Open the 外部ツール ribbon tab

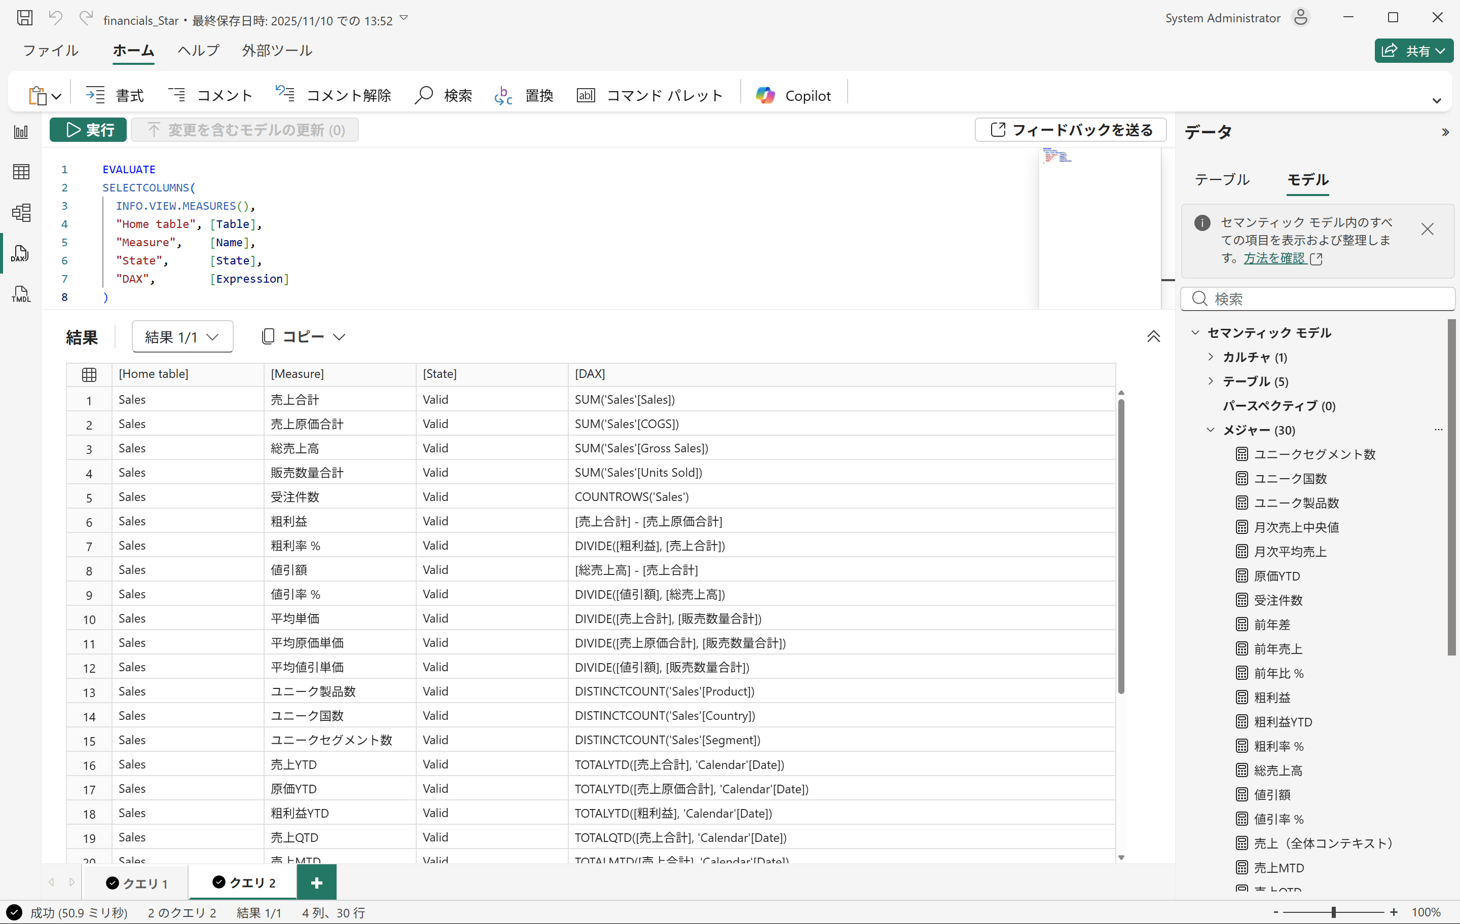[x=277, y=50]
